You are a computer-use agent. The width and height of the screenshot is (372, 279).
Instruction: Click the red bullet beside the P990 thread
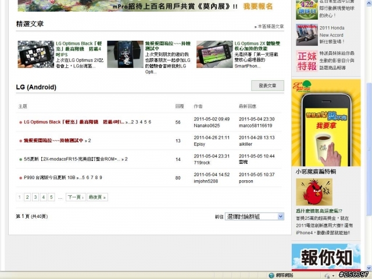click(x=21, y=178)
